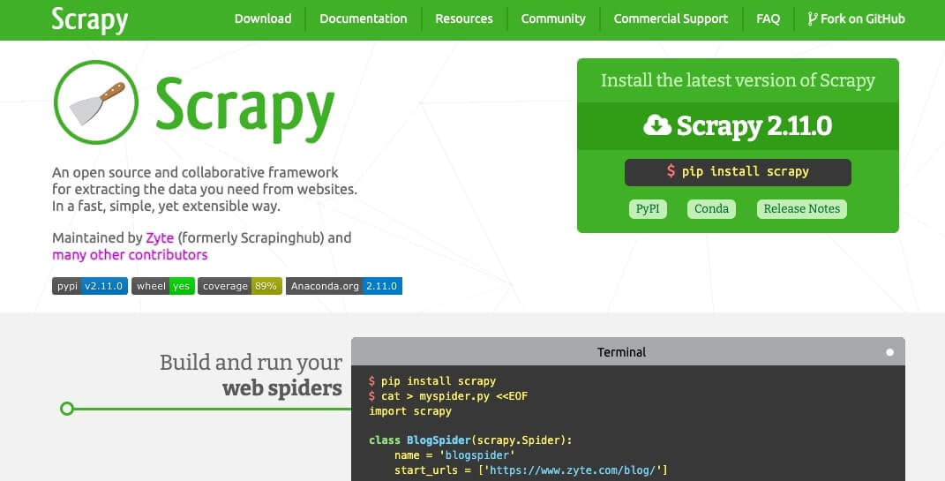
Task: Open the Anaconda.org 2.11.0 badge
Action: click(344, 286)
